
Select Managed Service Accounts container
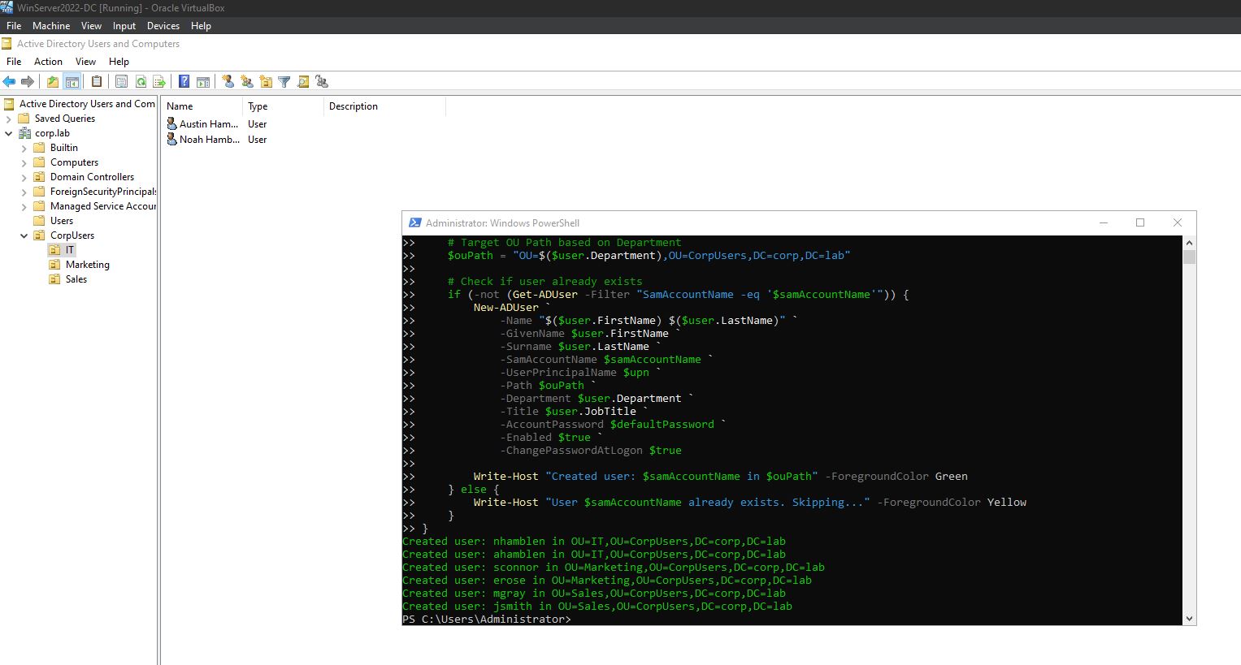click(102, 206)
